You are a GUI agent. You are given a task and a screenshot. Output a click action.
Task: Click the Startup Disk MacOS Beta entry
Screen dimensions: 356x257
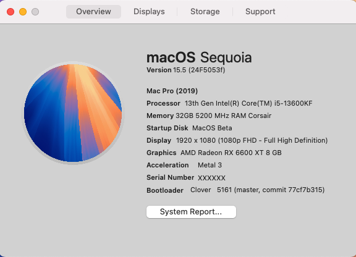189,128
